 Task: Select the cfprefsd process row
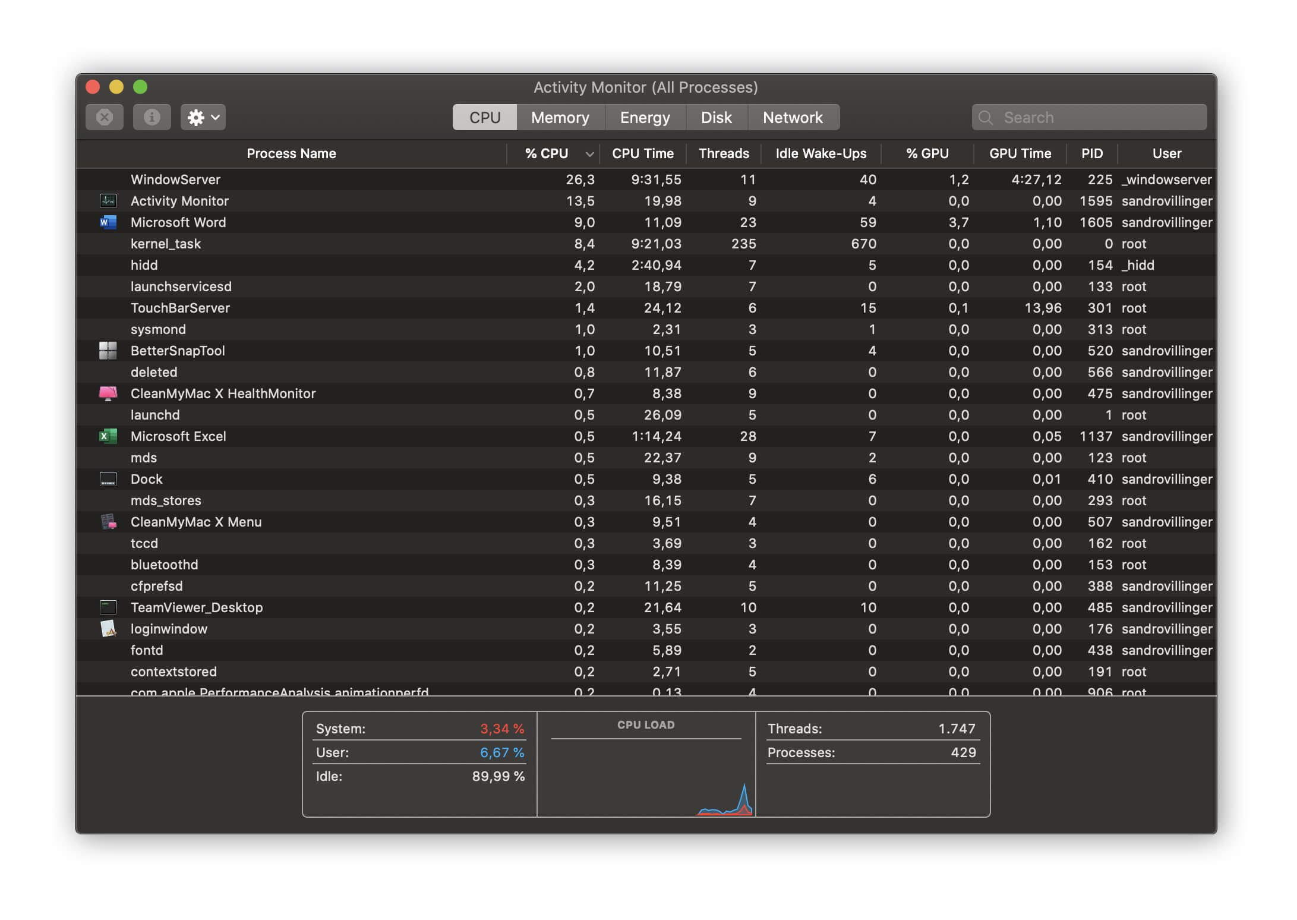[x=646, y=586]
